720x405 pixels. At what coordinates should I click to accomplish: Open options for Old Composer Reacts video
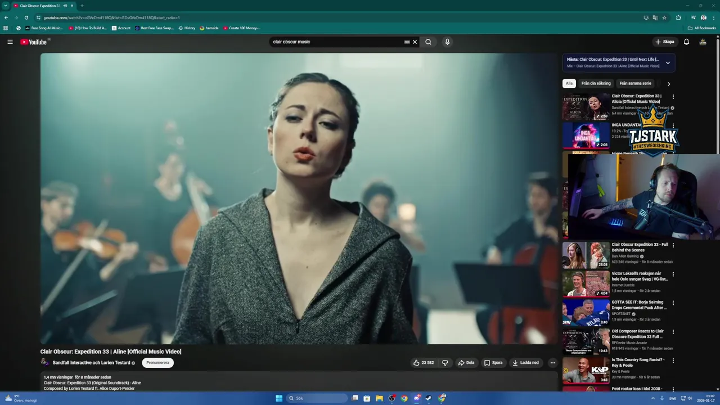tap(673, 332)
